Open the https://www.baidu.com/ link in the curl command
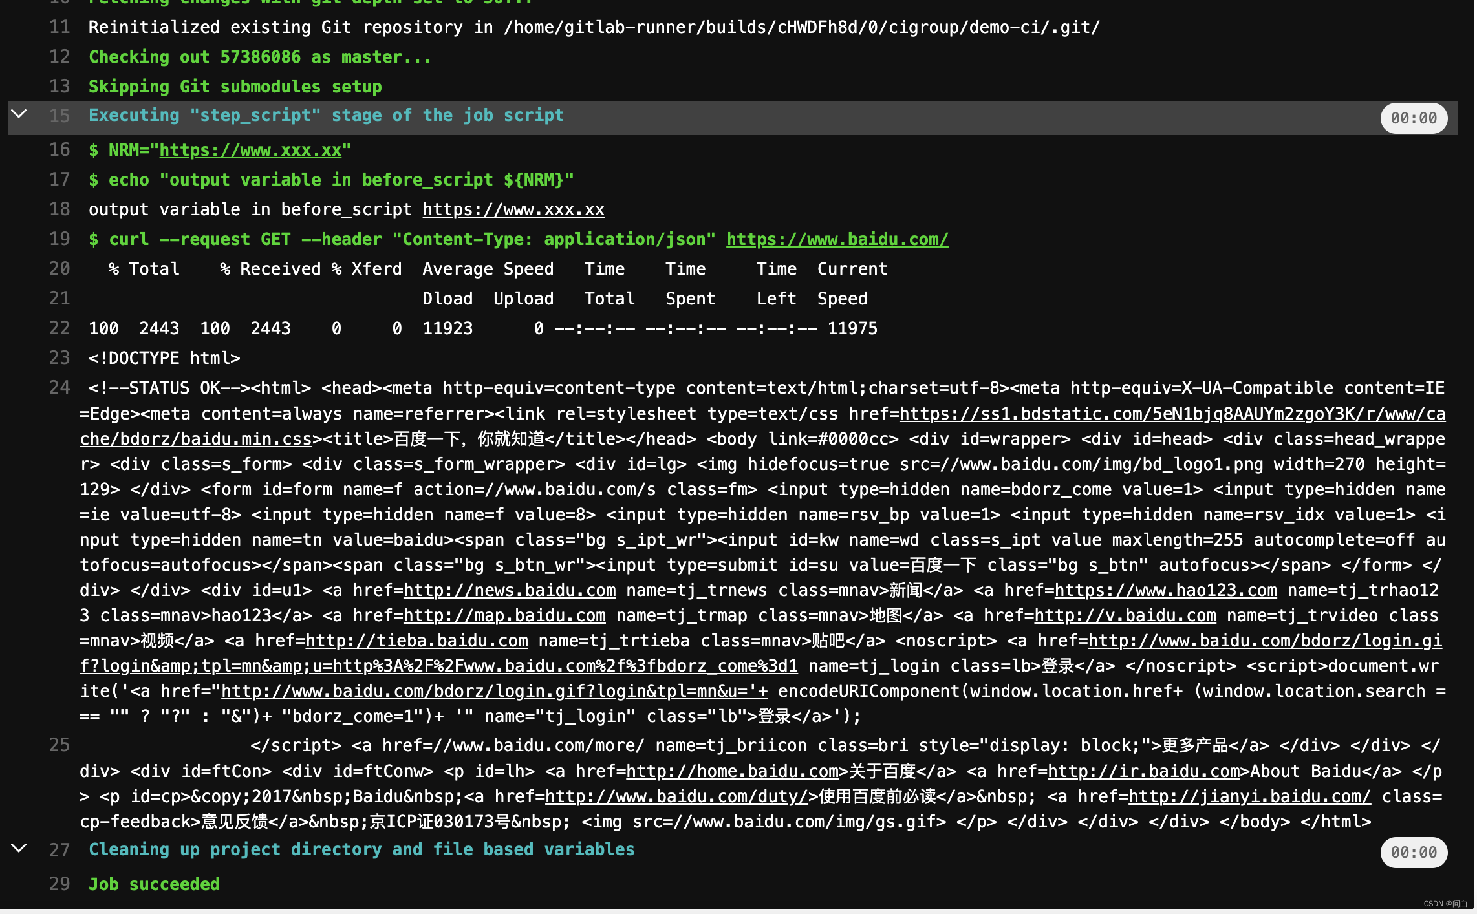 point(837,240)
